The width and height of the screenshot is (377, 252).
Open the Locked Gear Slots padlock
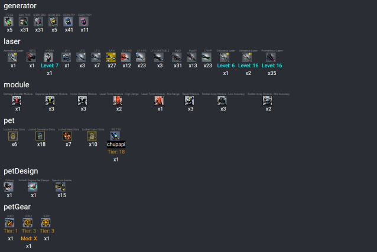click(13, 136)
